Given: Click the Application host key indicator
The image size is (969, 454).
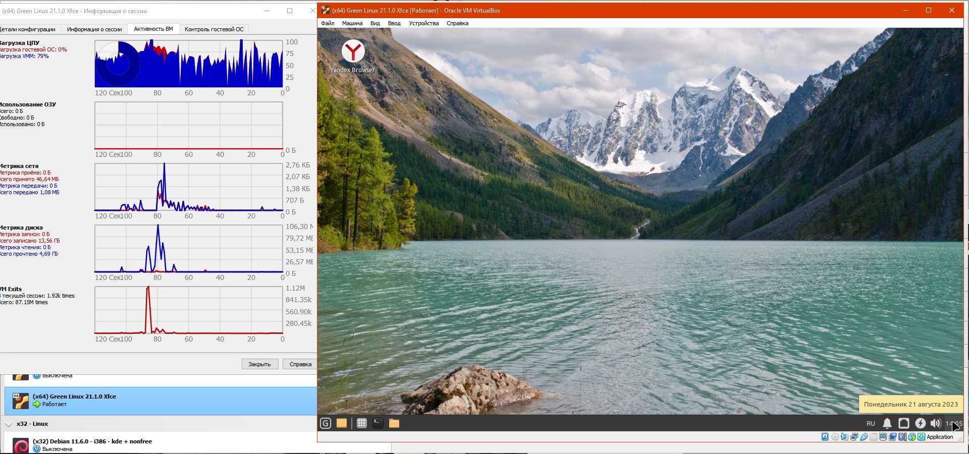Looking at the screenshot, I should click(940, 437).
